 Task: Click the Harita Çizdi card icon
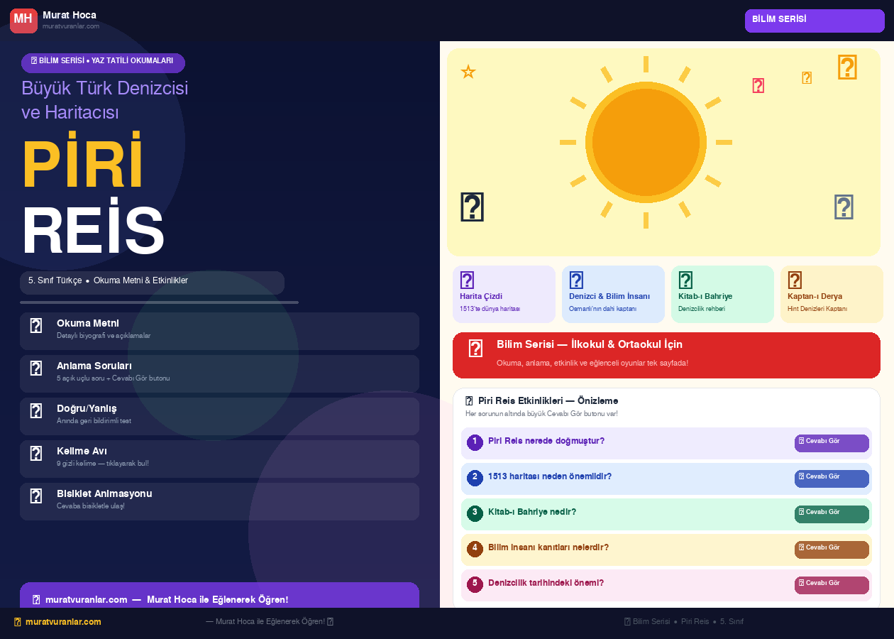467,280
